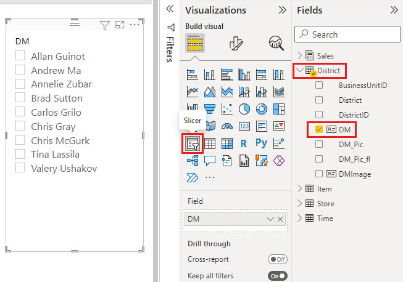Open slicer Focus mode
The width and height of the screenshot is (403, 282).
point(120,25)
